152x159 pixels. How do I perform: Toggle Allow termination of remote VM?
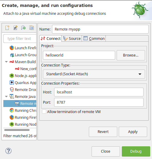pyautogui.click(x=44, y=112)
